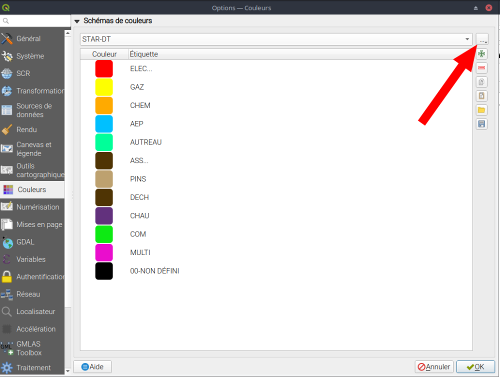Select the yellow GAZ color swatch

(x=104, y=87)
